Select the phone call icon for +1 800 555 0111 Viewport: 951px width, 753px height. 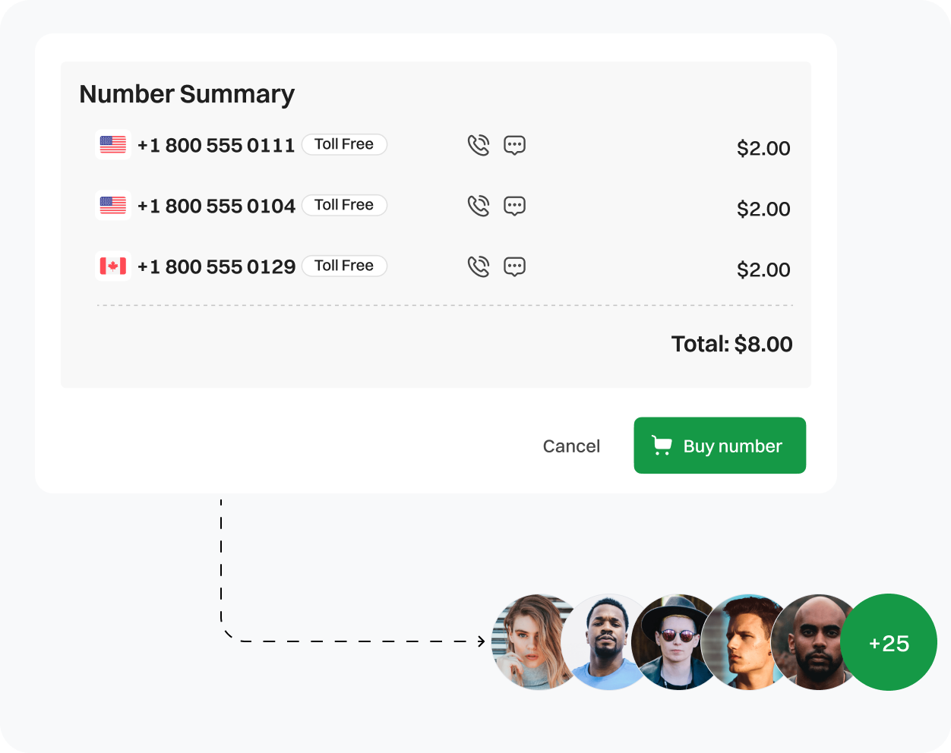pyautogui.click(x=479, y=144)
